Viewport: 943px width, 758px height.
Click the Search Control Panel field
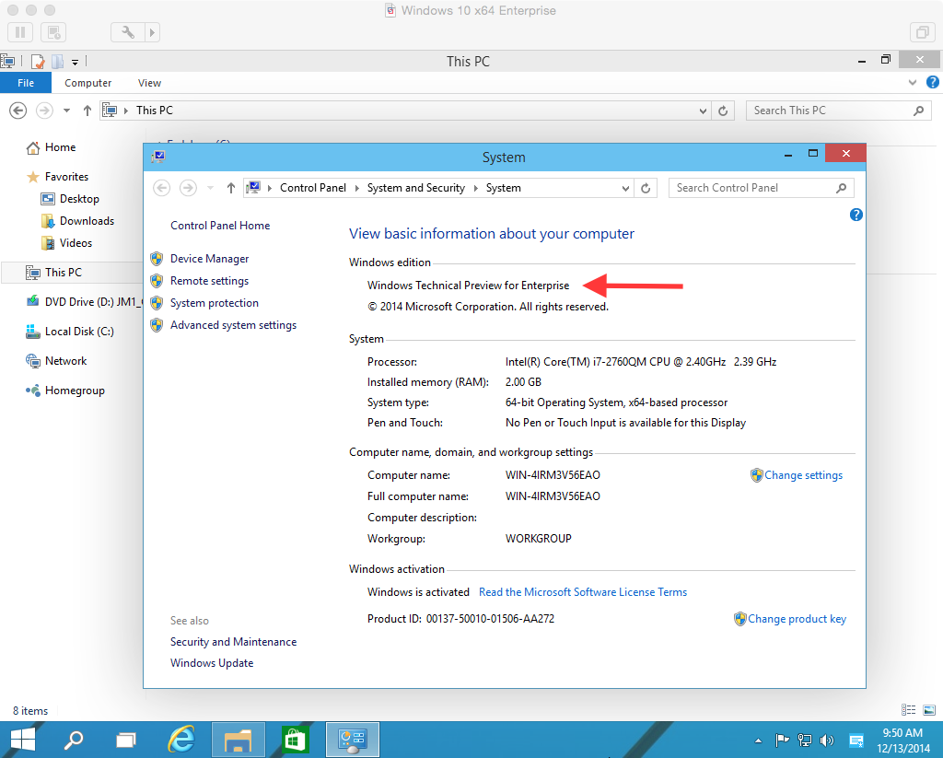761,188
